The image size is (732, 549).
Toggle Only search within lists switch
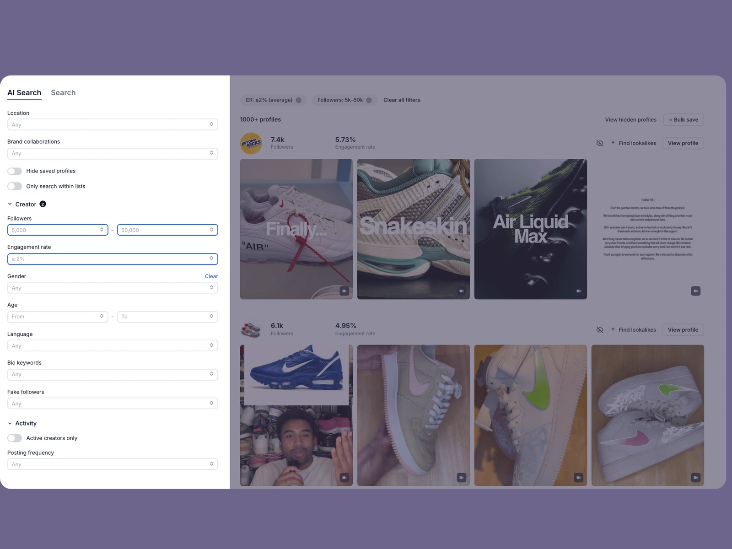tap(15, 186)
